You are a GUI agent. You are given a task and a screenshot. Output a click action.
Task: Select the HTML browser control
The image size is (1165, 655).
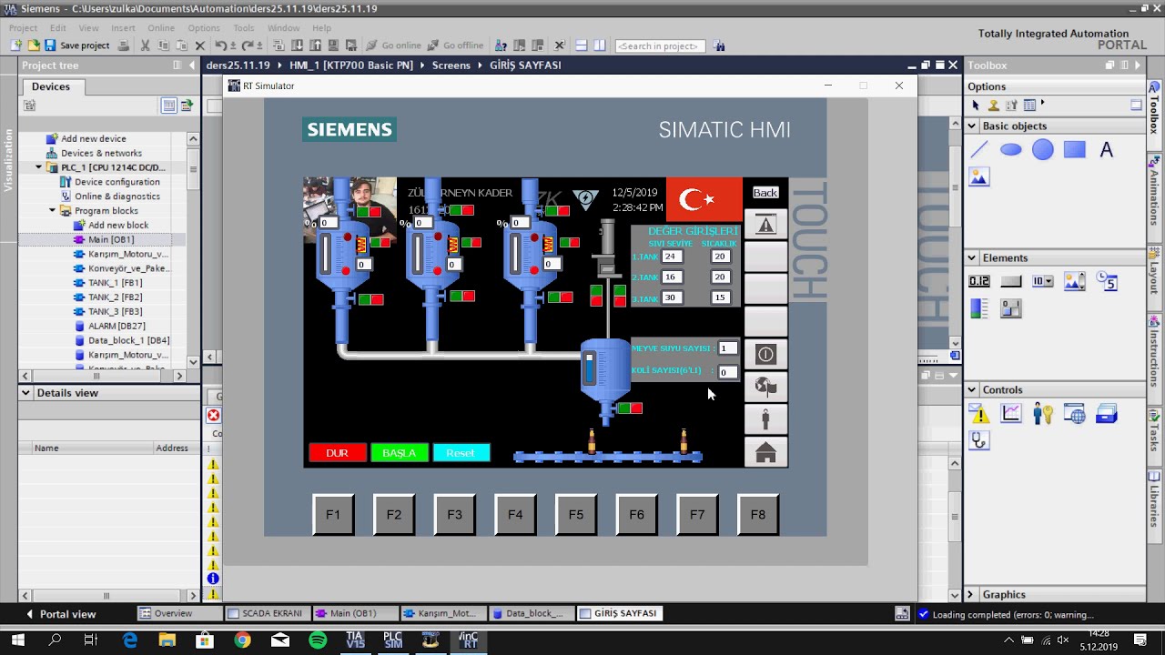coord(1075,415)
